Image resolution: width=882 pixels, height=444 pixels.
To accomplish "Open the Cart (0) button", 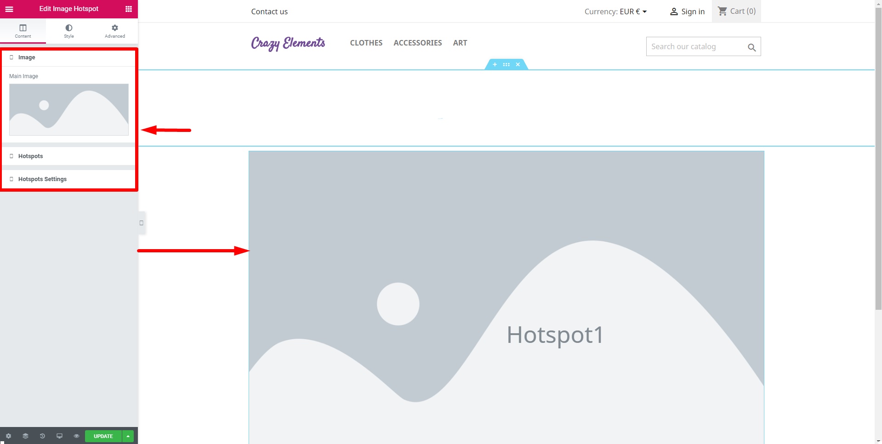I will click(x=736, y=11).
